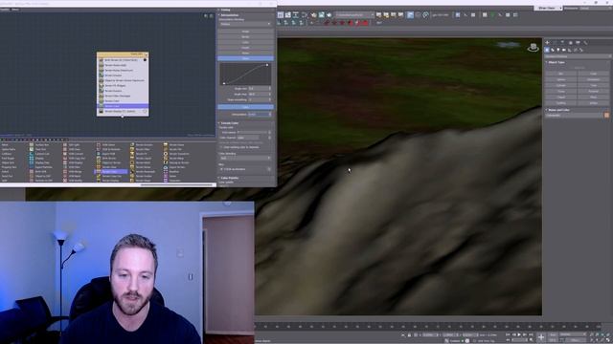Expand the Timing rollout in tyFlow
This screenshot has height=344, width=613.
click(226, 10)
